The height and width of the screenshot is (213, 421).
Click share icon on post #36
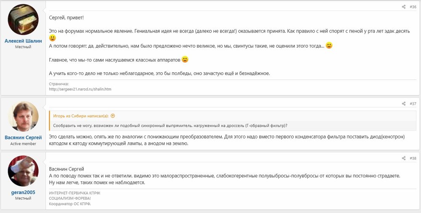tap(404, 7)
